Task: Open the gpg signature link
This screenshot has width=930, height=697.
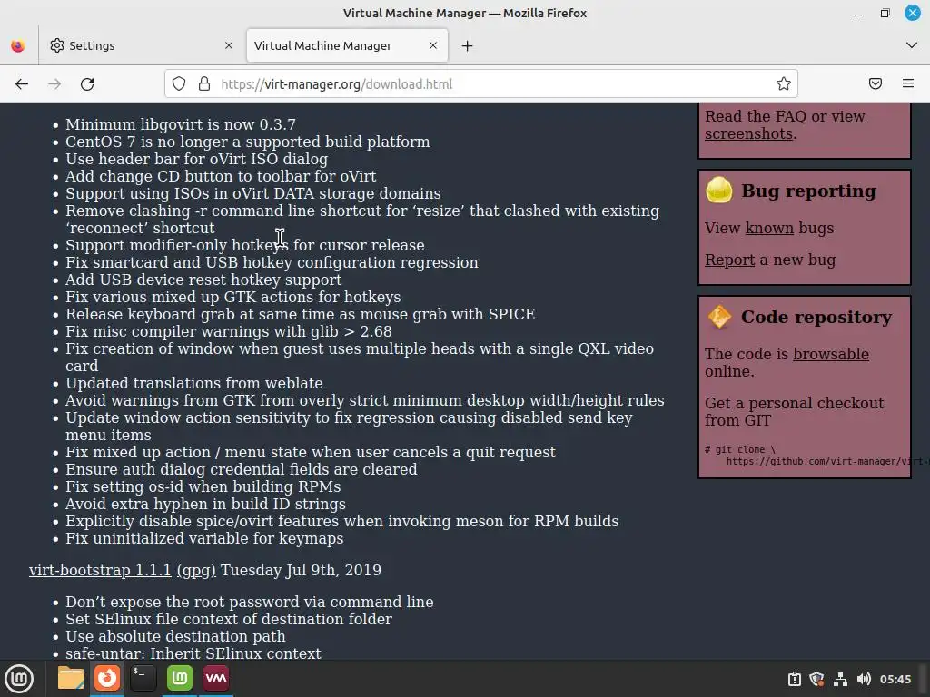Action: (x=196, y=571)
